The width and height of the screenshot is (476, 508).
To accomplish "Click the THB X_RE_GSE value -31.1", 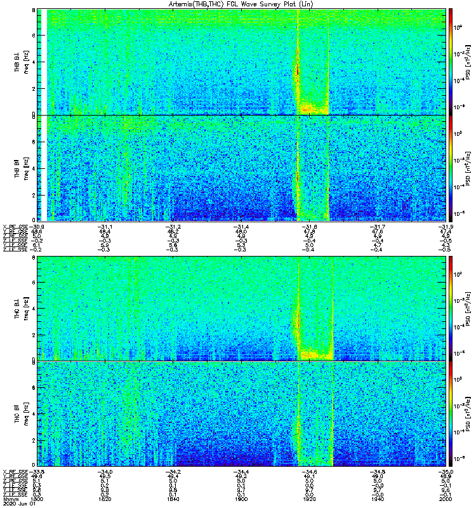I will (105, 227).
